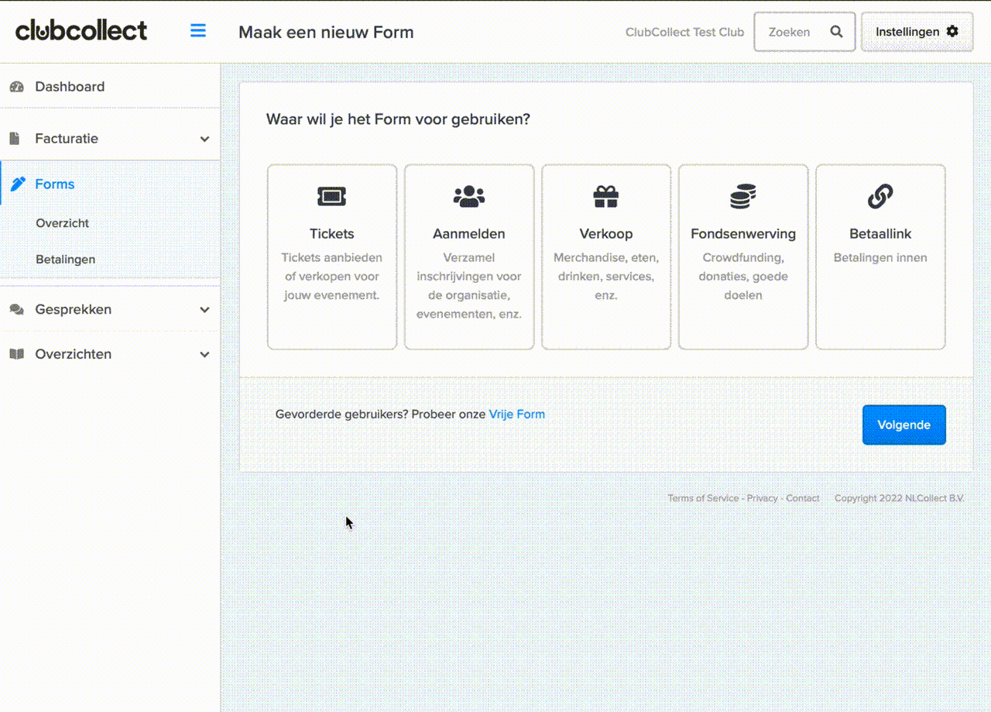Viewport: 991px width, 712px height.
Task: Toggle the hamburger menu icon
Action: (x=198, y=31)
